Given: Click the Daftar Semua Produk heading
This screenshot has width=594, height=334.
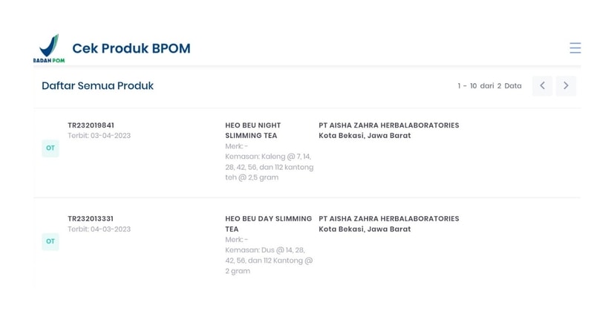Looking at the screenshot, I should click(97, 86).
